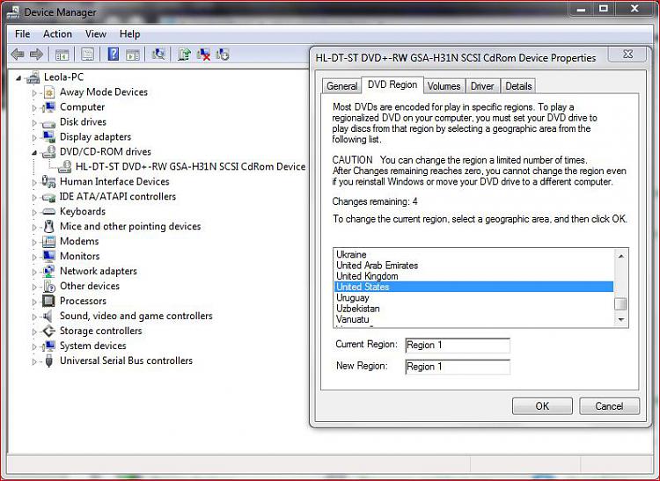The image size is (660, 481).
Task: Click the Modems category icon
Action: (48, 241)
